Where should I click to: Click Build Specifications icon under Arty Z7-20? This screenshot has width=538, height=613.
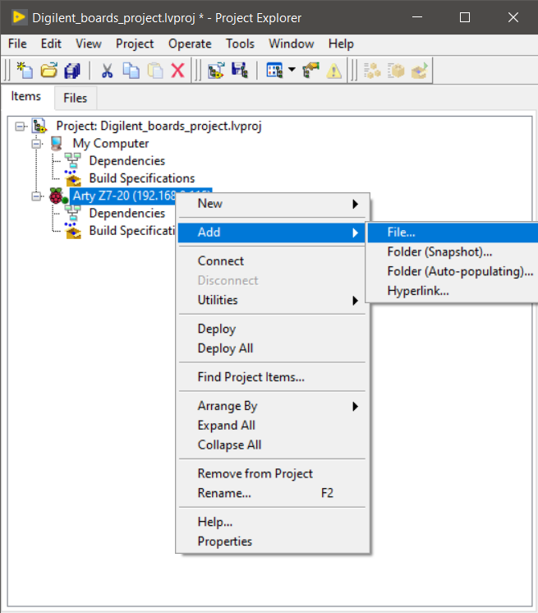pos(72,231)
